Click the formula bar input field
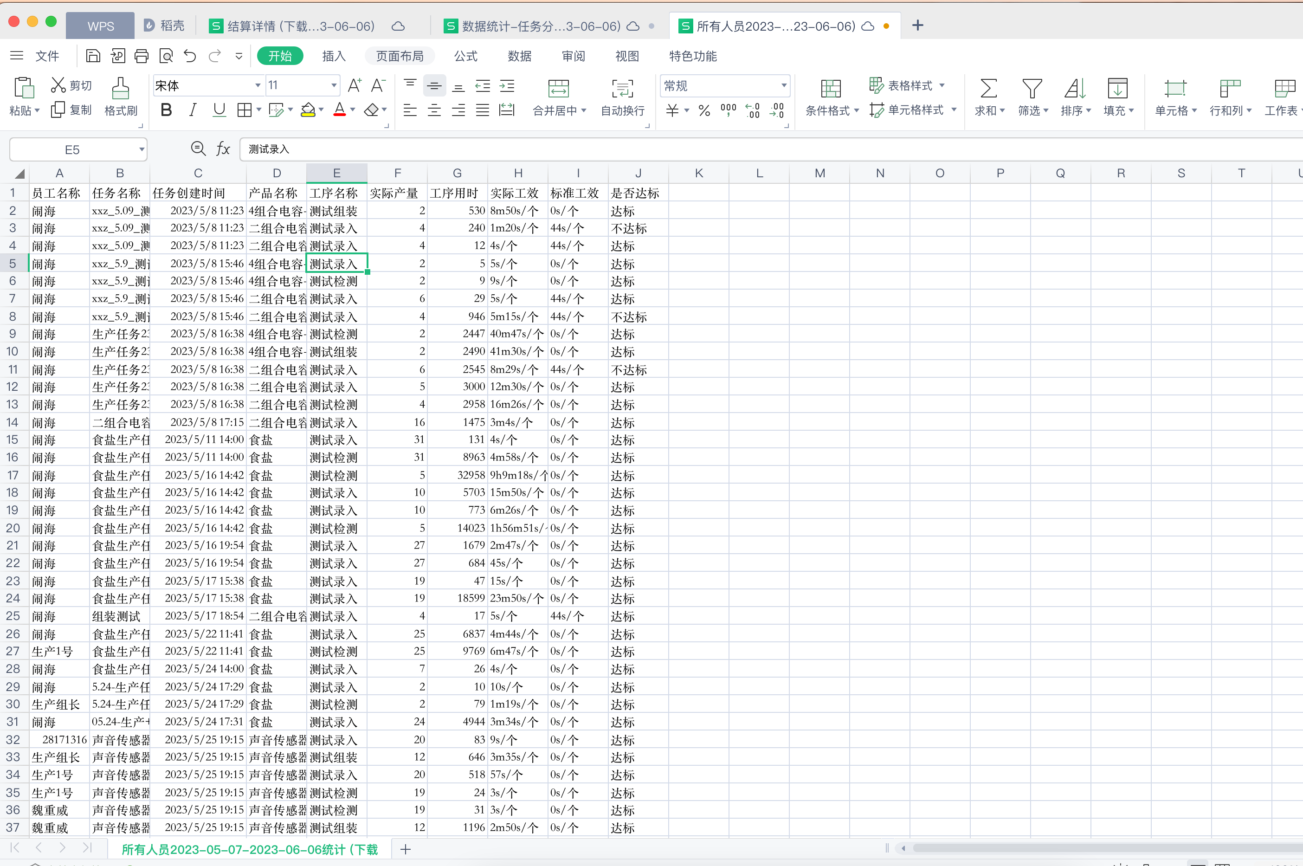This screenshot has height=866, width=1303. pos(771,149)
